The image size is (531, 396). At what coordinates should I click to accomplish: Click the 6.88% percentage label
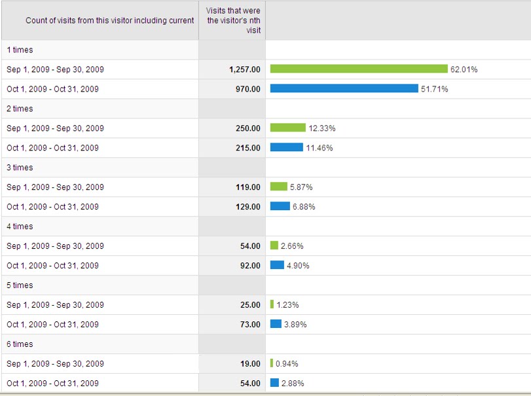(x=304, y=207)
